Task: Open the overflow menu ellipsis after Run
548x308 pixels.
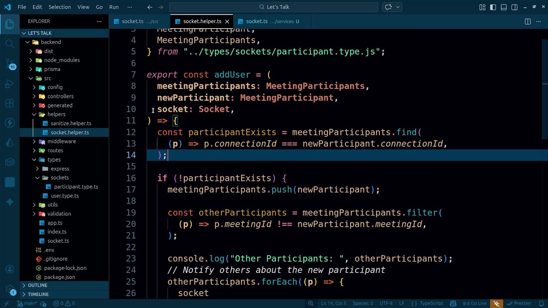Action: click(130, 7)
